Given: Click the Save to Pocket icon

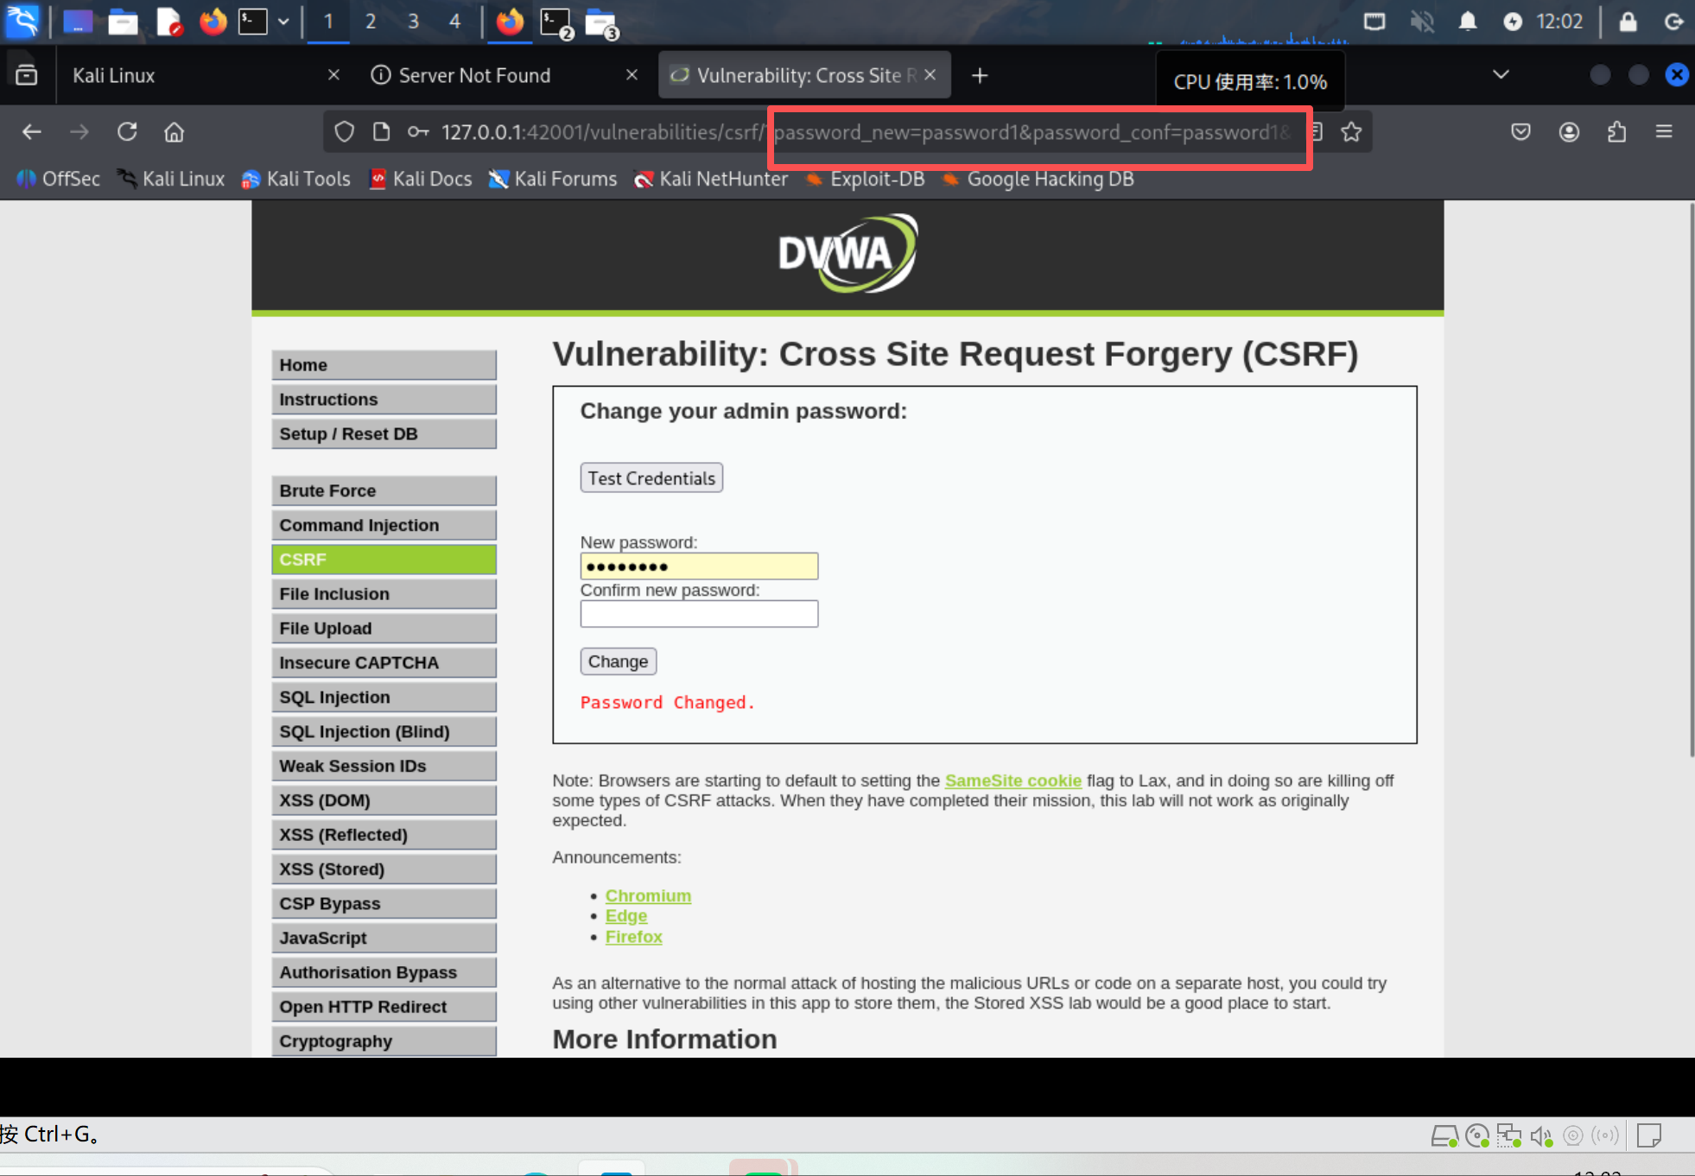Looking at the screenshot, I should tap(1520, 132).
